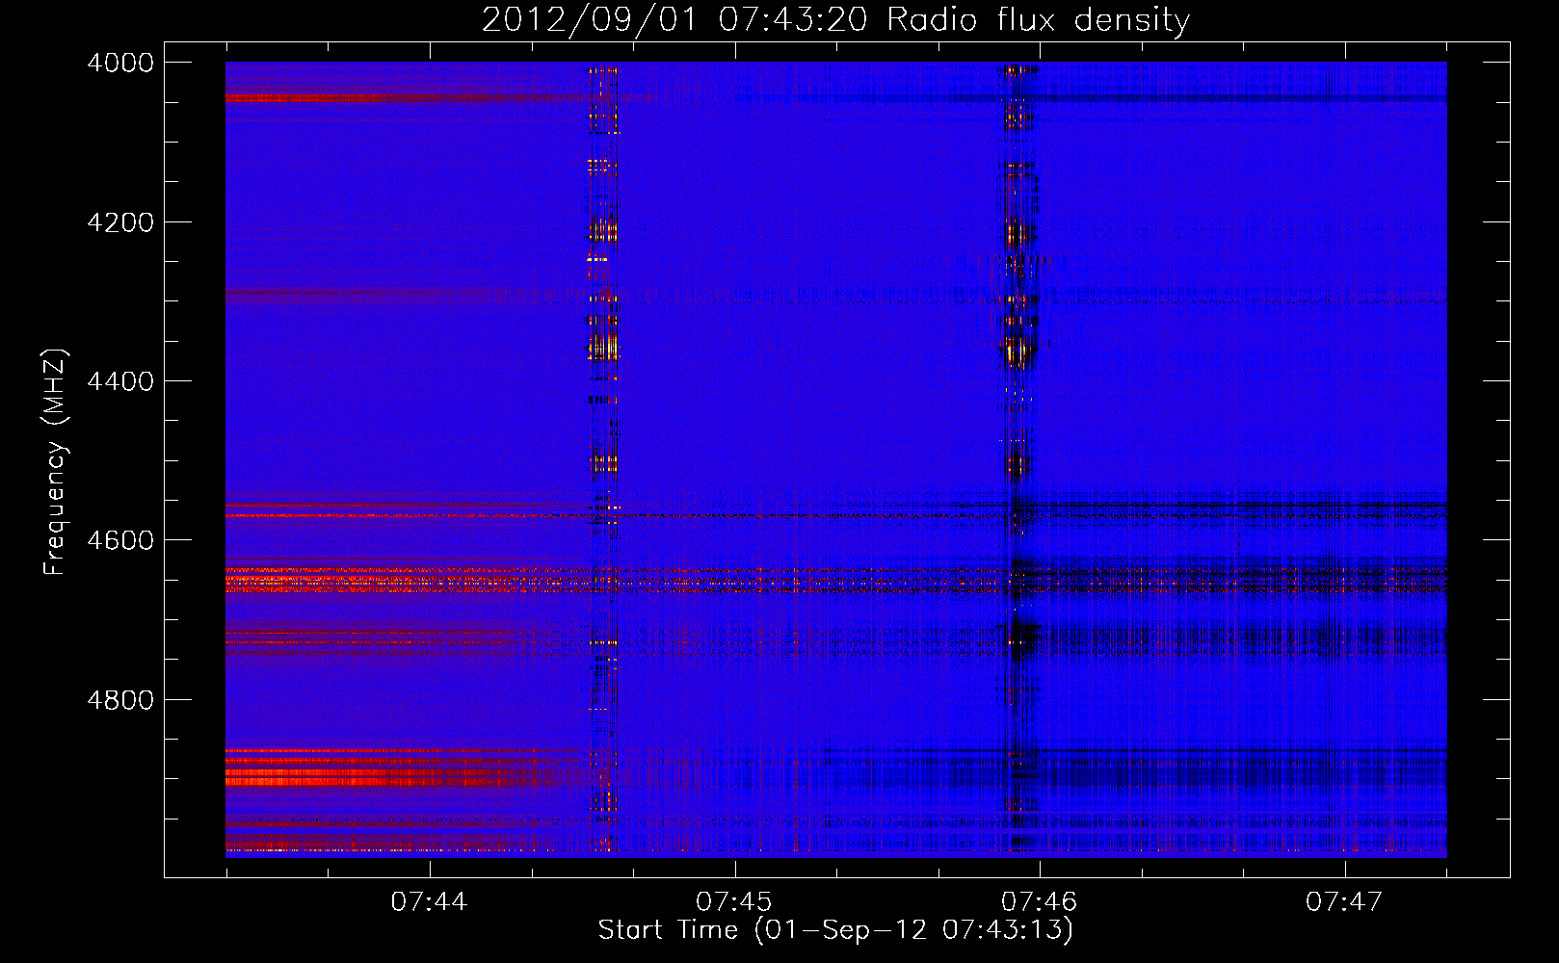Click the 4000 frequency tick label

tap(120, 63)
